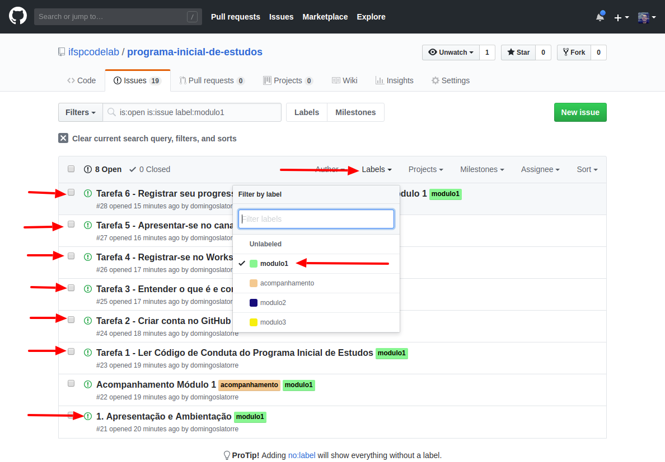This screenshot has height=462, width=665.
Task: Click the repository book icon beside ifspcodelab
Action: click(x=62, y=52)
